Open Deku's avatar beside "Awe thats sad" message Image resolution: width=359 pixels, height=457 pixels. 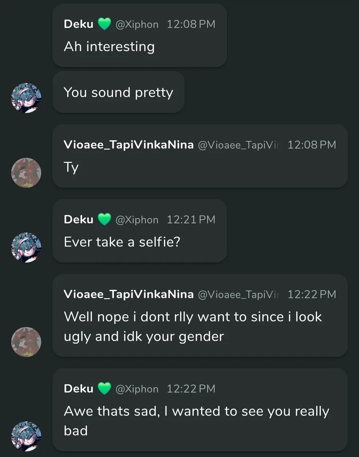pyautogui.click(x=26, y=436)
